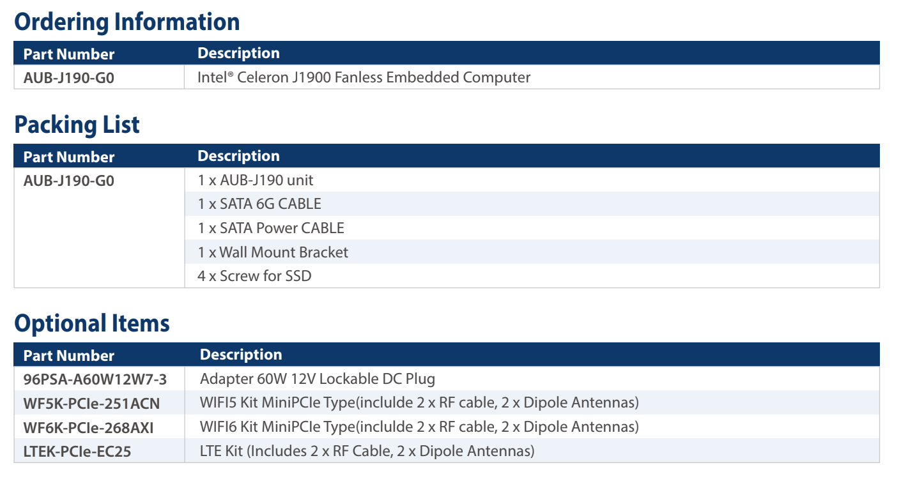
Task: Select the Adapter 60W 12V Lockable description
Action: point(318,379)
